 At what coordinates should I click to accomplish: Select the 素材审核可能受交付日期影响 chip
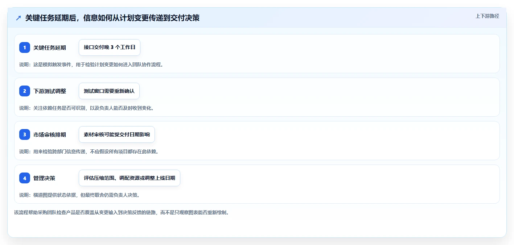click(117, 134)
